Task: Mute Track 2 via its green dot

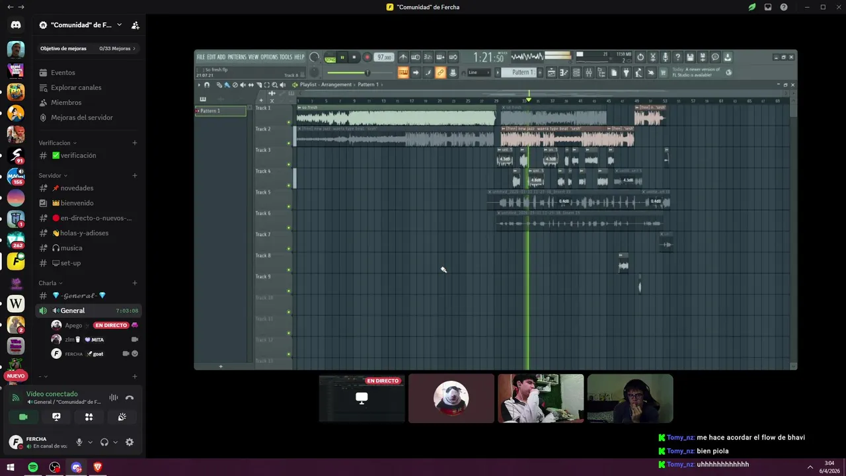Action: click(289, 143)
